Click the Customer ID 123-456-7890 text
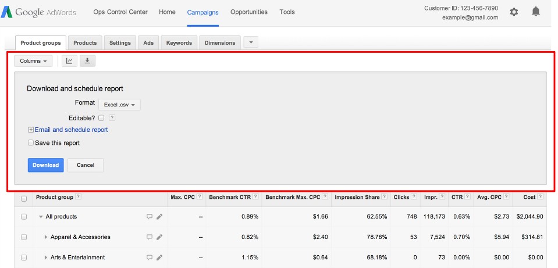The width and height of the screenshot is (558, 268). (461, 8)
